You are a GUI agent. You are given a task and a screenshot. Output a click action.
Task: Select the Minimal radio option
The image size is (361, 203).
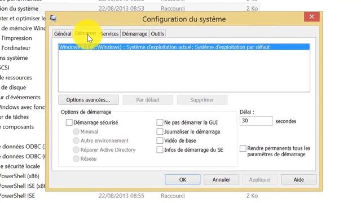76,131
